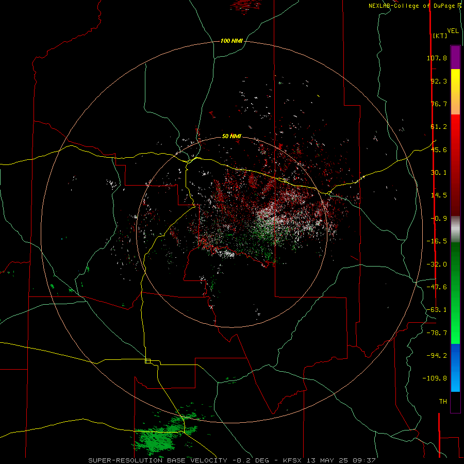This screenshot has width=464, height=464.
Task: Select the -32.0 velocity scale value
Action: tap(437, 264)
